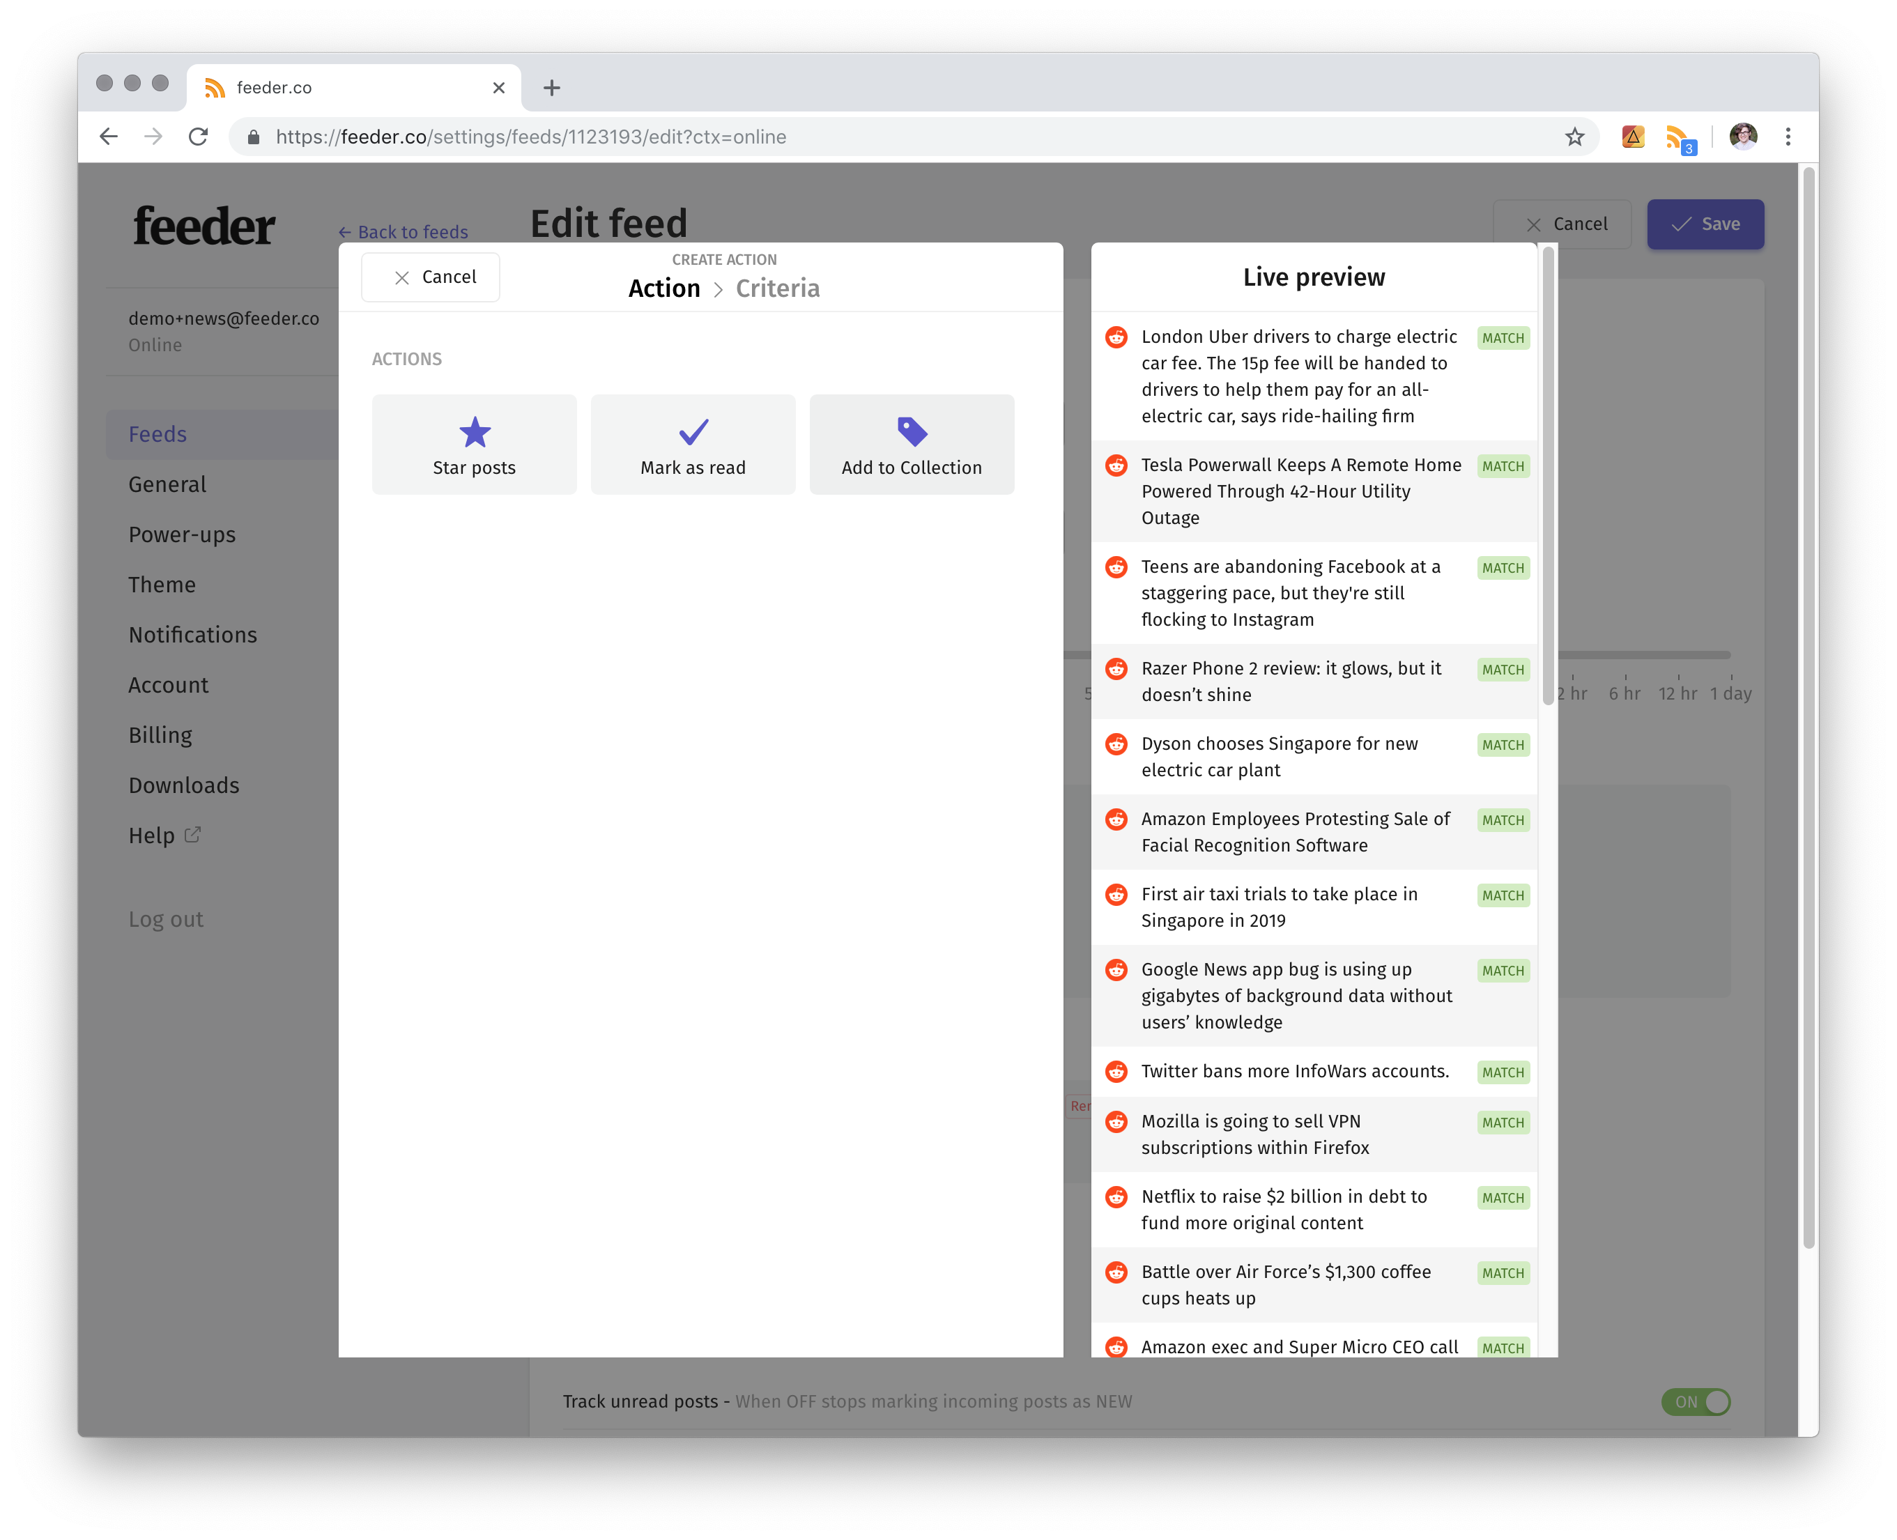
Task: Open Notifications settings in sidebar
Action: pos(192,635)
